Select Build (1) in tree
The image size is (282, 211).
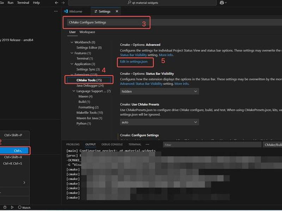(84, 102)
